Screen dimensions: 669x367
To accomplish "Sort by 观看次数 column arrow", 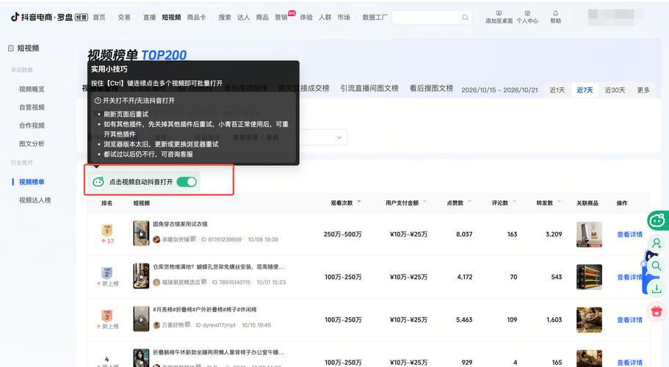I will pos(359,201).
